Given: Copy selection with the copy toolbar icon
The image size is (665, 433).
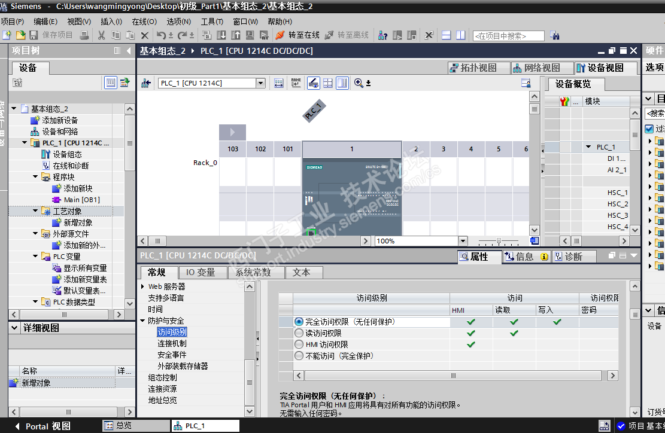Looking at the screenshot, I should (116, 35).
